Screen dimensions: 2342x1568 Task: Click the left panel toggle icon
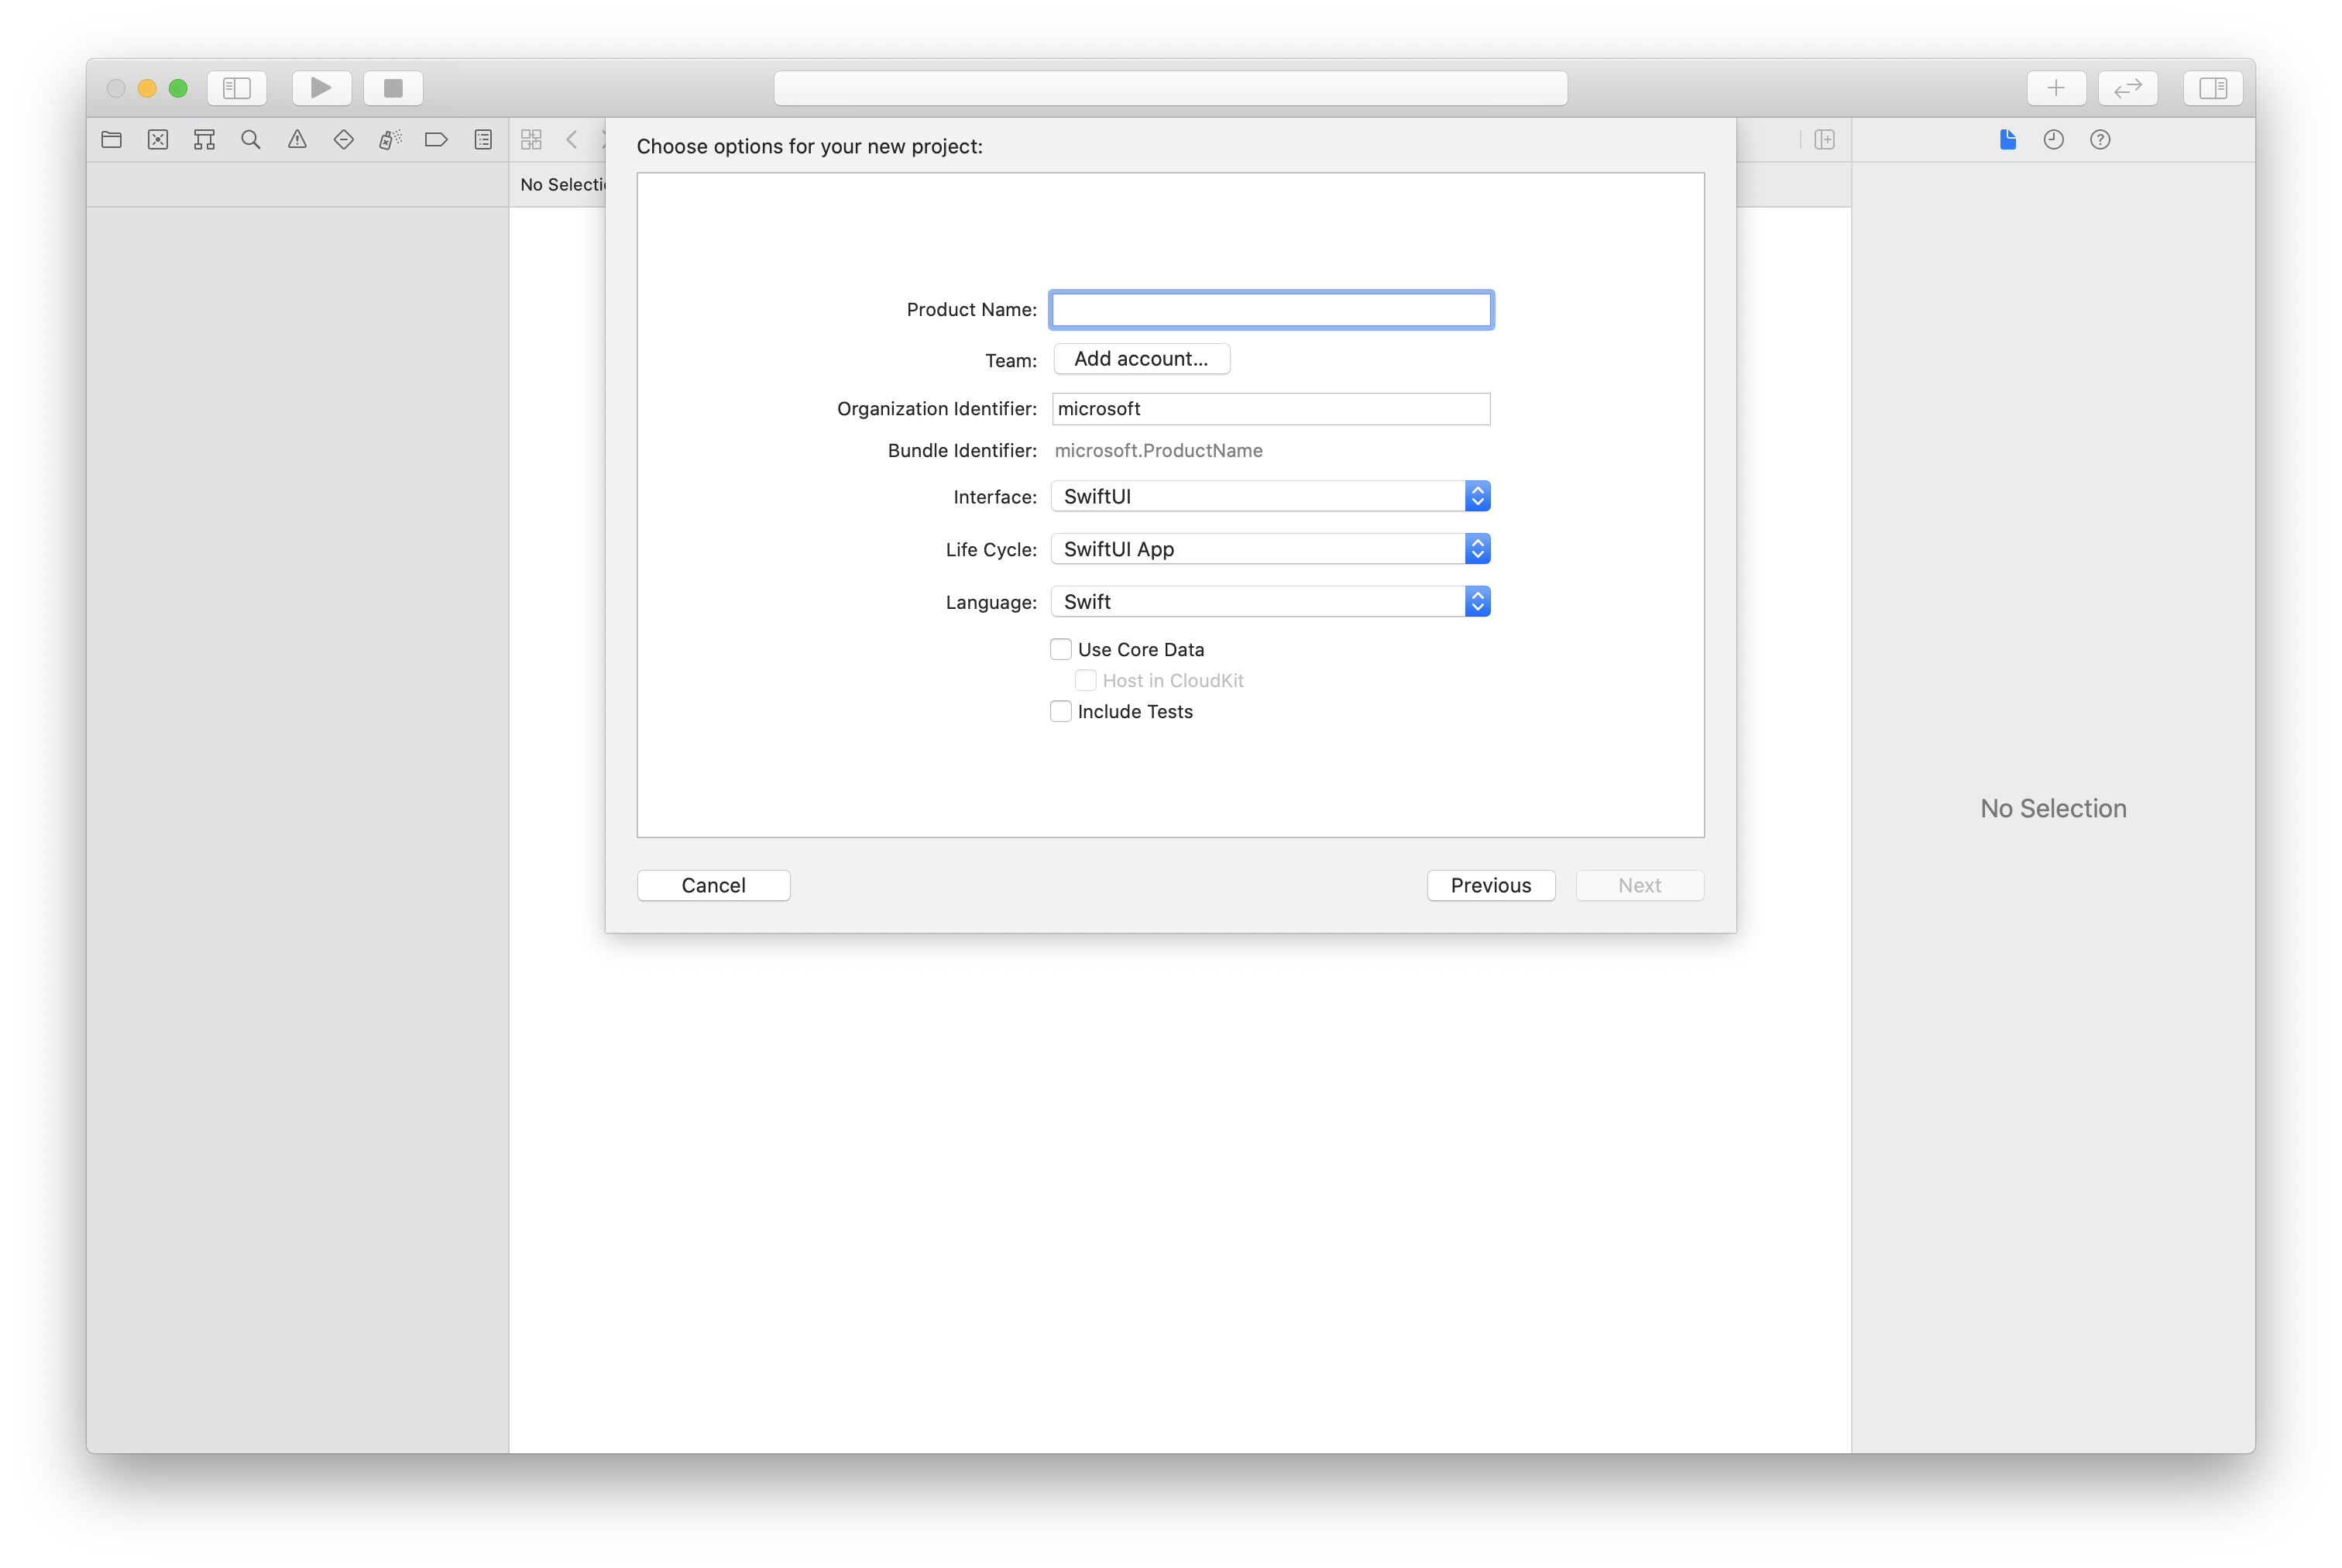click(x=236, y=88)
